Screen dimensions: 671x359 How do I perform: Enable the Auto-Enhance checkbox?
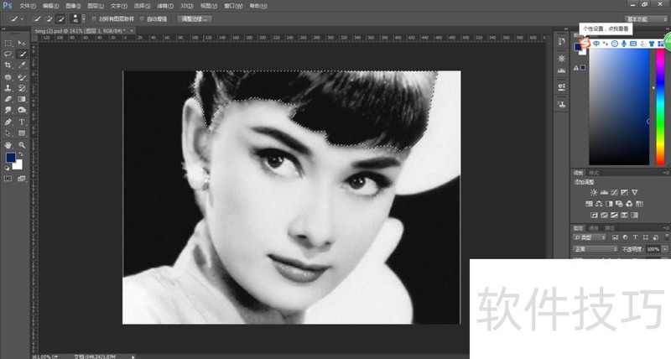pyautogui.click(x=143, y=18)
